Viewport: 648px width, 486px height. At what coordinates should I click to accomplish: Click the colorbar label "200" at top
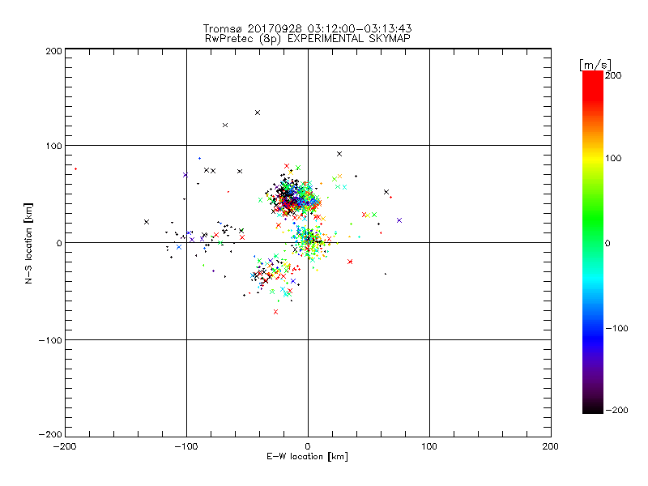pos(613,75)
